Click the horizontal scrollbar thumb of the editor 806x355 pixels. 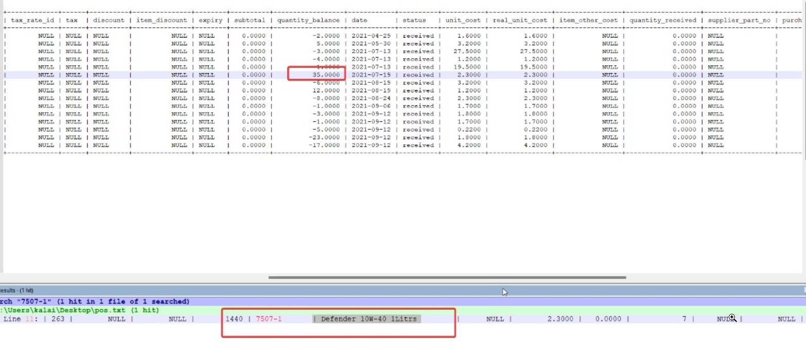(x=447, y=277)
